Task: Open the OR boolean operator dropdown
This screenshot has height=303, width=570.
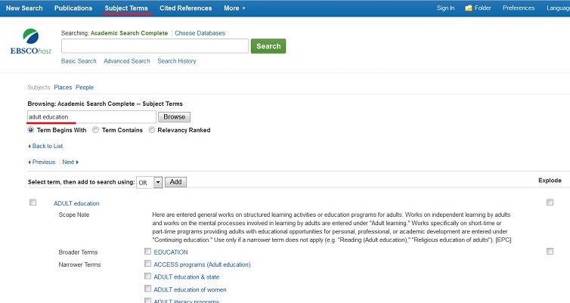Action: click(x=150, y=182)
